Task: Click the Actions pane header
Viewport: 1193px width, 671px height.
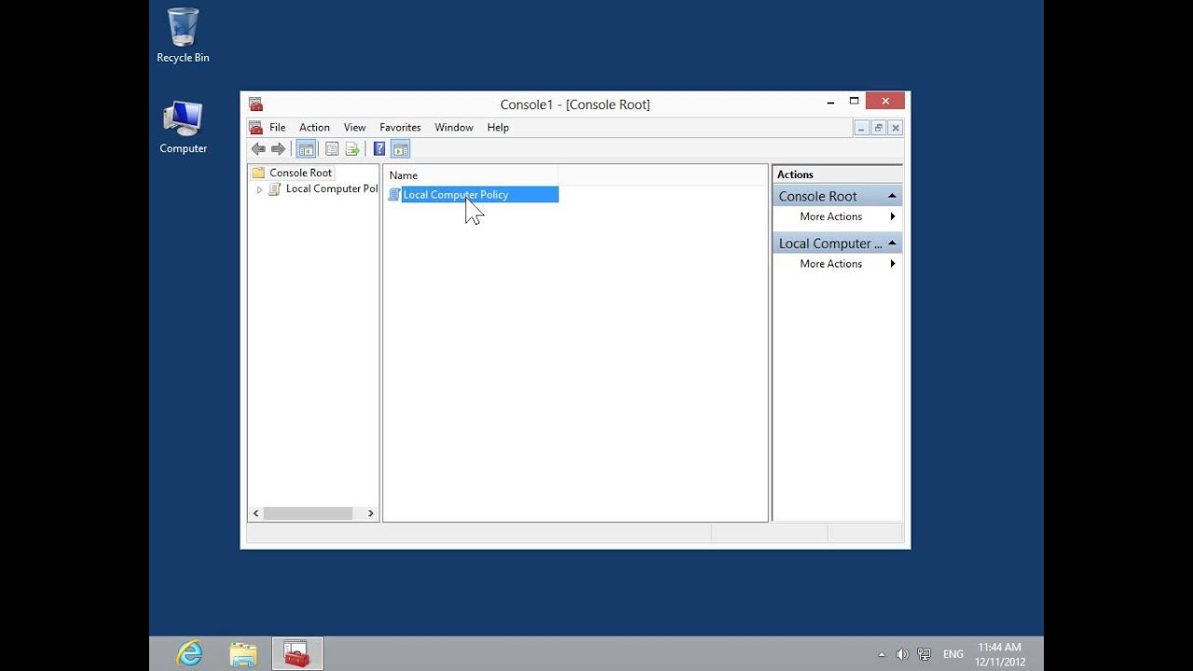Action: coord(837,174)
